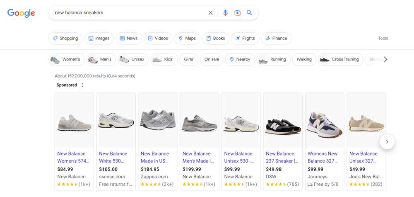Image resolution: width=414 pixels, height=197 pixels.
Task: Click the microphone voice search icon
Action: click(x=225, y=13)
